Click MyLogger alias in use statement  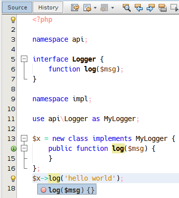click(x=120, y=119)
